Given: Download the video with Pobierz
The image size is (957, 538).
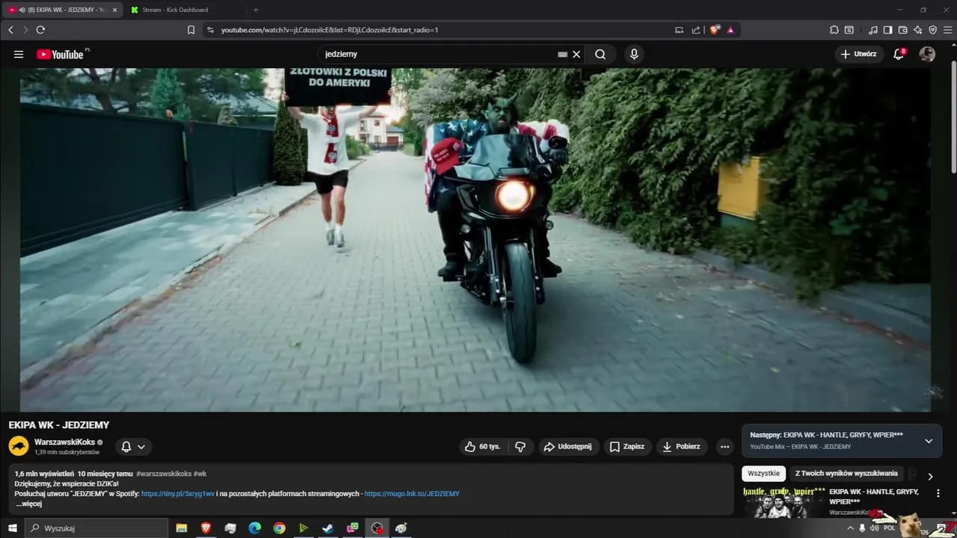Looking at the screenshot, I should click(x=682, y=447).
